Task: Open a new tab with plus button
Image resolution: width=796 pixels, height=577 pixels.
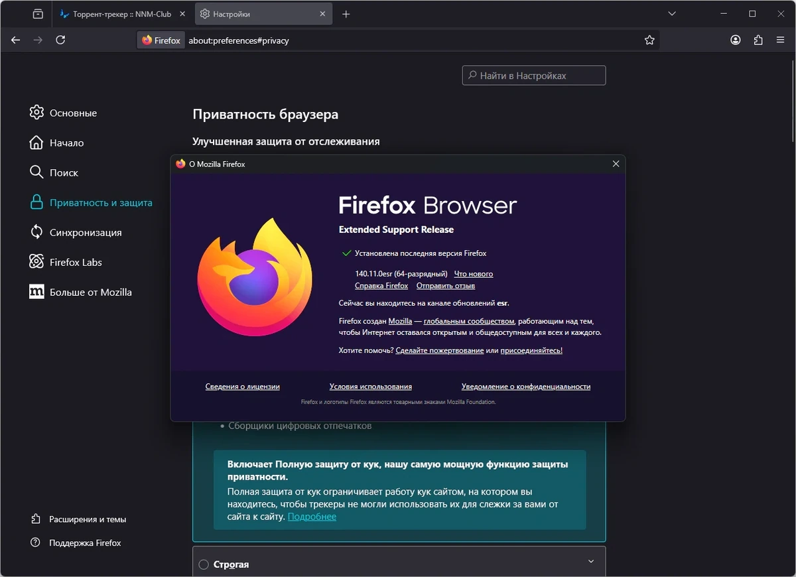Action: [x=346, y=14]
